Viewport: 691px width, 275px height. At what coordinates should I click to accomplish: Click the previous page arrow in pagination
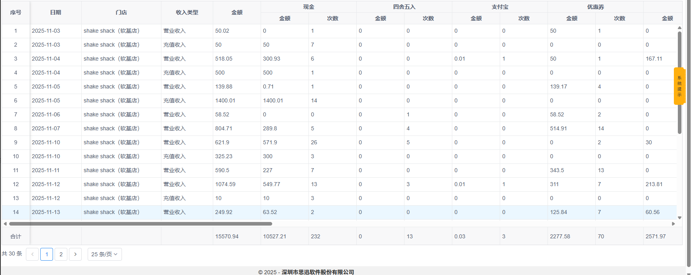[x=32, y=254]
